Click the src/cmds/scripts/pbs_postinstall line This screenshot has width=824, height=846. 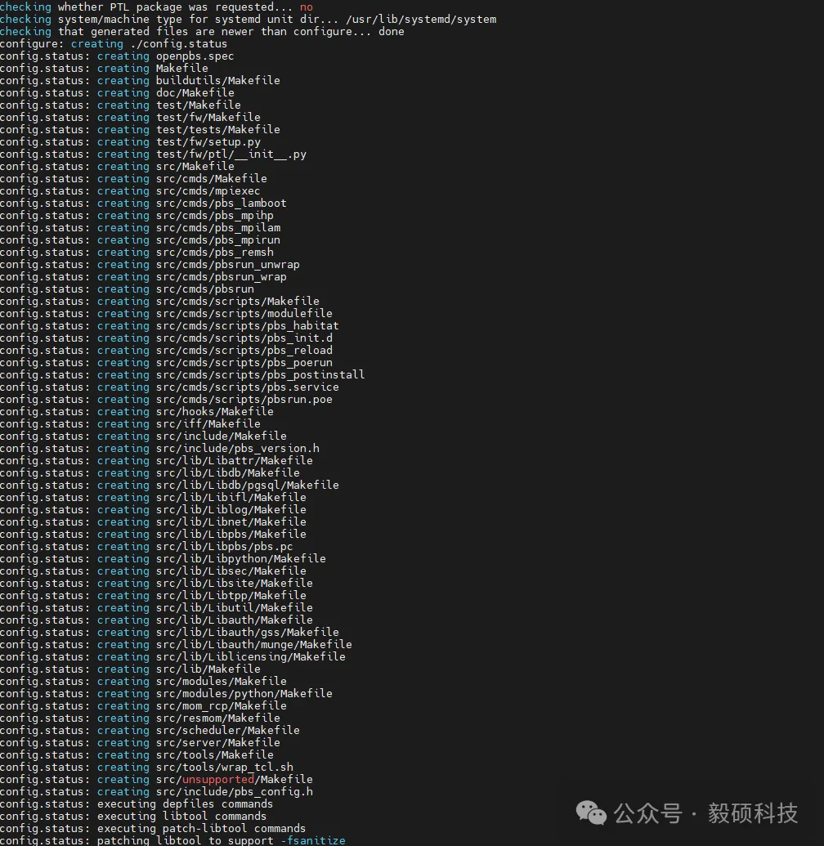click(x=260, y=374)
